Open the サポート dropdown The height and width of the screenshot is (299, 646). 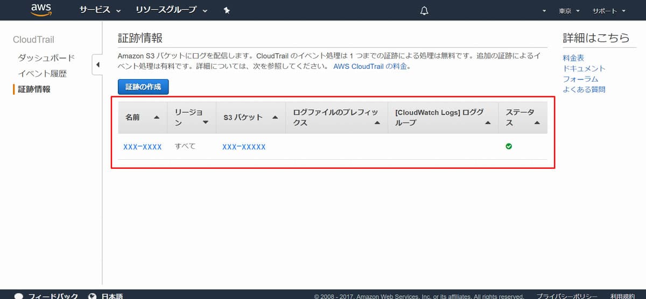tap(609, 11)
